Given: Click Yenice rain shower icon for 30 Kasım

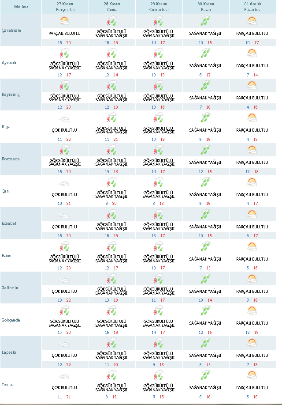Looking at the screenshot, I should [205, 376].
